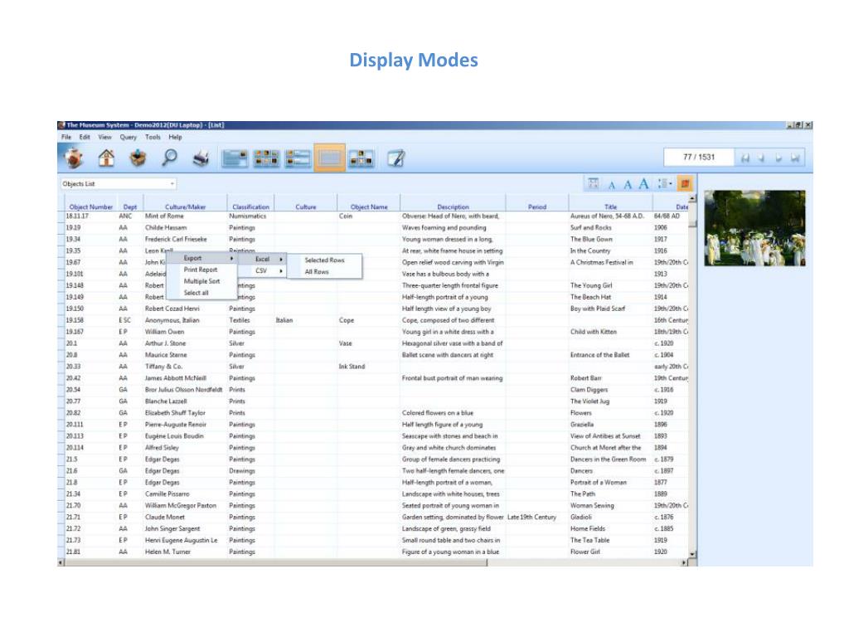This screenshot has height=637, width=849.
Task: Click the record counter field 77 / 1531
Action: pos(698,157)
